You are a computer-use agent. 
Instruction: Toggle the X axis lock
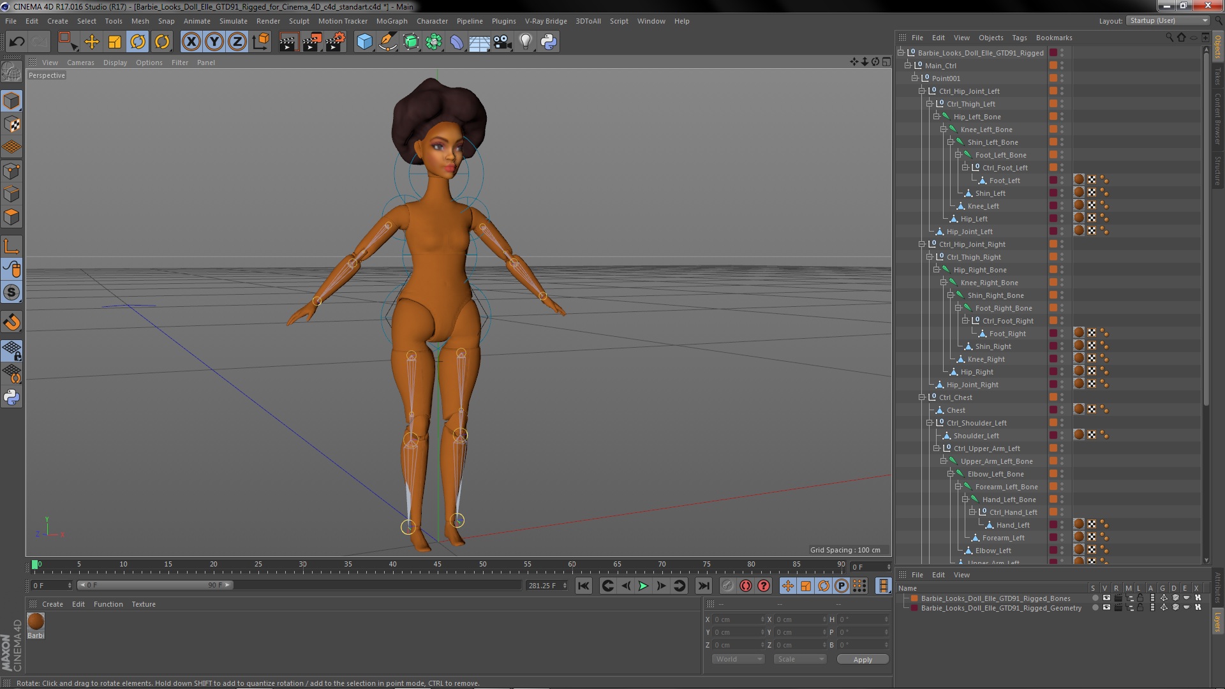click(x=191, y=42)
